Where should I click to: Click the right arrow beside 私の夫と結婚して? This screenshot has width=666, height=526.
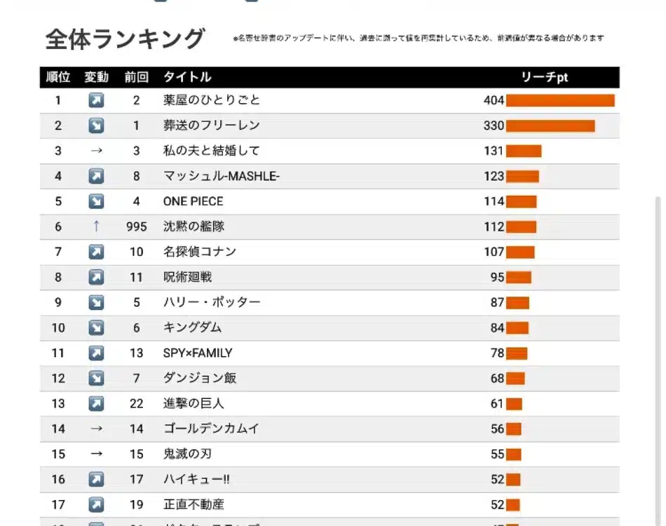[x=96, y=151]
